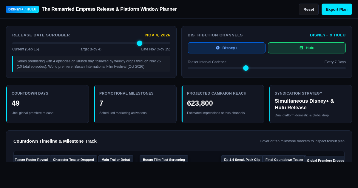
Task: Click the Hulu document icon
Action: (301, 48)
